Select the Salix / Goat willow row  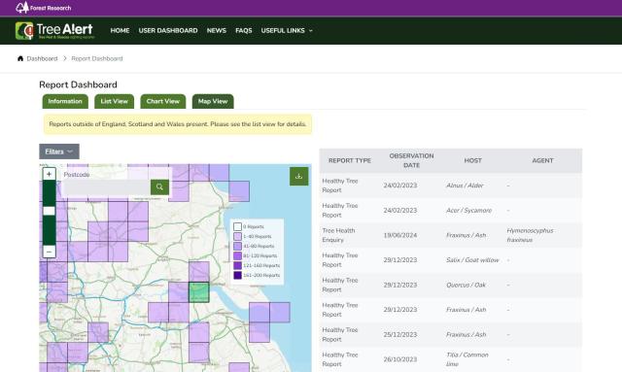click(451, 260)
